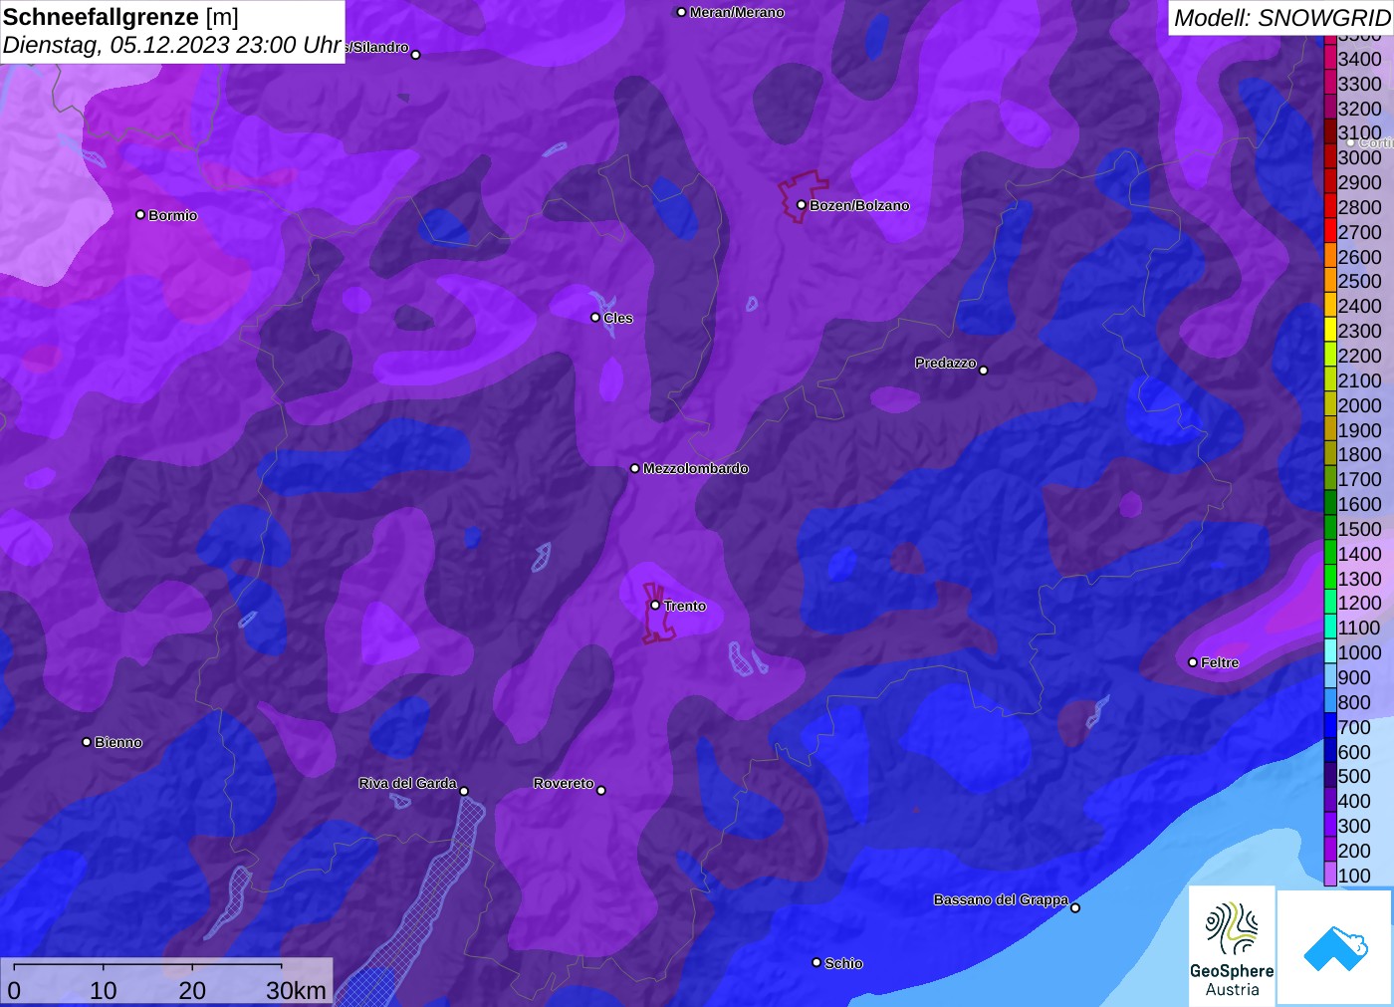1394x1007 pixels.
Task: Pick the 100 m legend color swatch
Action: (1330, 875)
